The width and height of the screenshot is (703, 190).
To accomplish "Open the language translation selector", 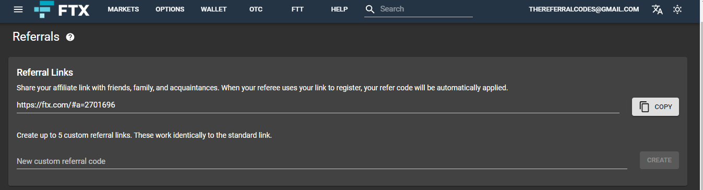I will [x=657, y=9].
